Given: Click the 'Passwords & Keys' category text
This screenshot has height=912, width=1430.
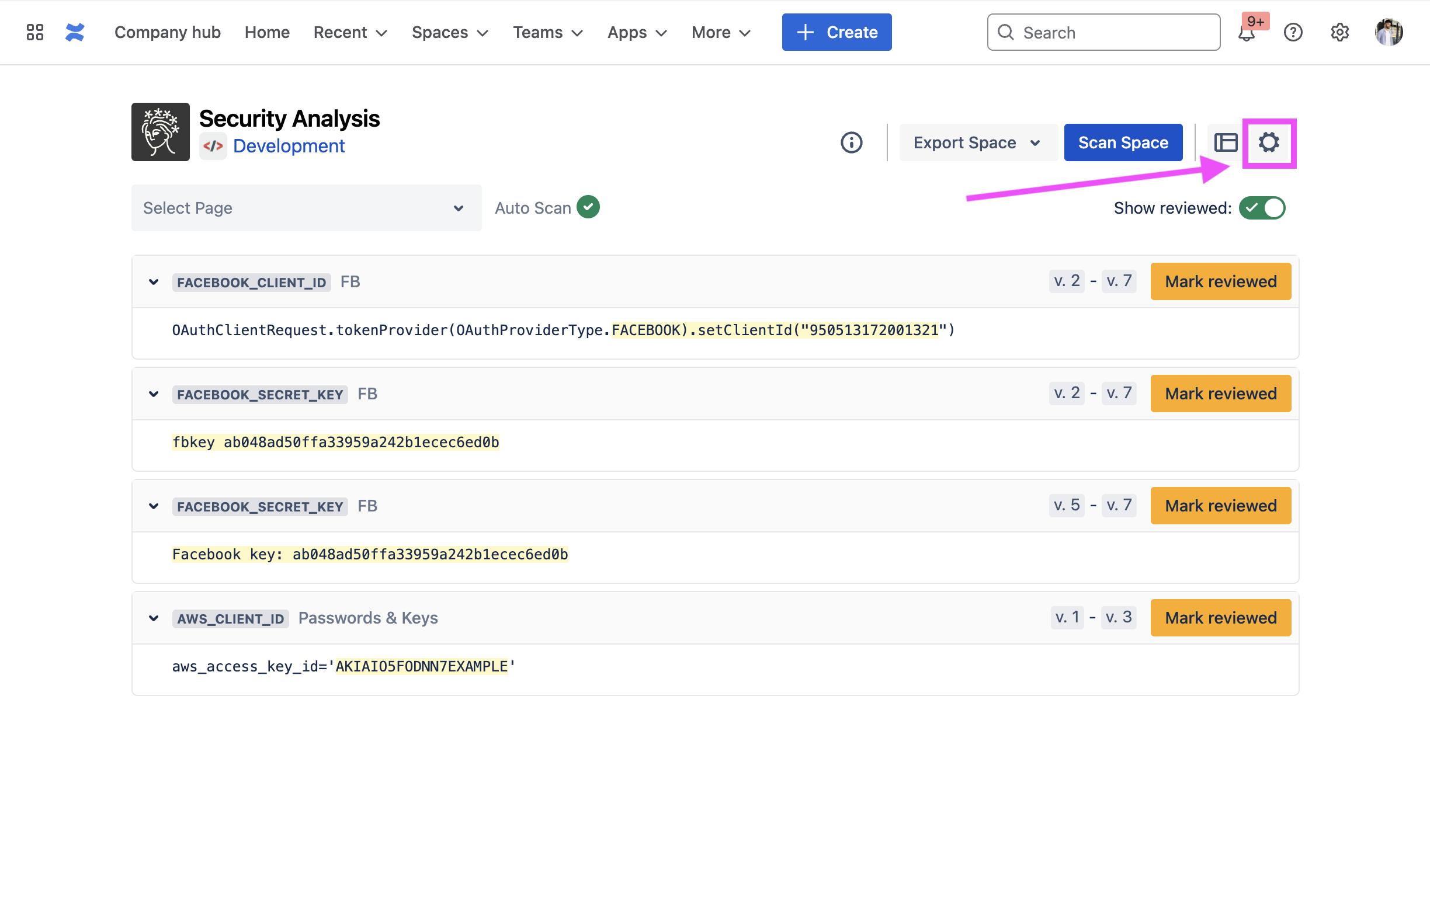Looking at the screenshot, I should click(x=367, y=618).
